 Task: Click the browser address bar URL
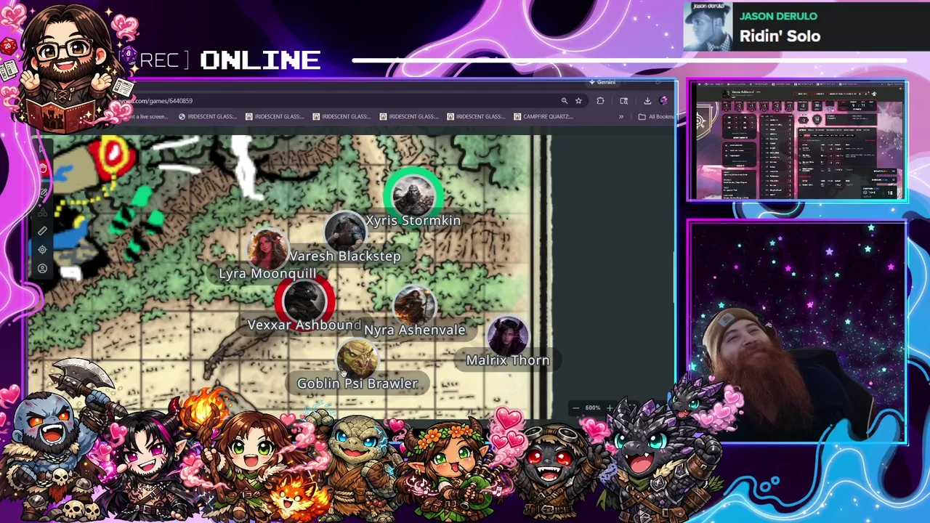[156, 101]
